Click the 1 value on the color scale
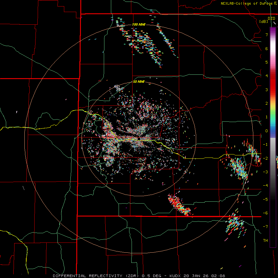 tap(267, 117)
